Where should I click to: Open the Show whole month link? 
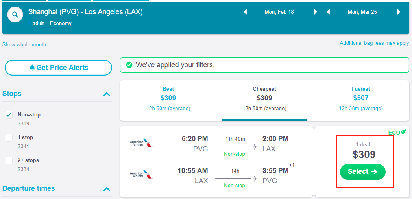24,45
